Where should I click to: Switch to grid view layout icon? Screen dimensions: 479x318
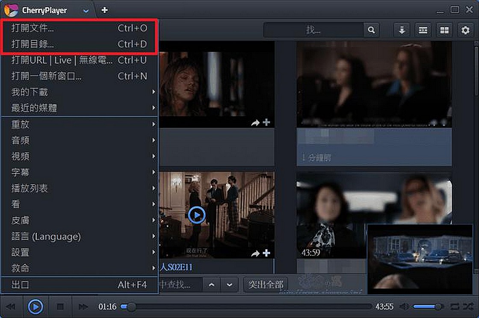444,30
